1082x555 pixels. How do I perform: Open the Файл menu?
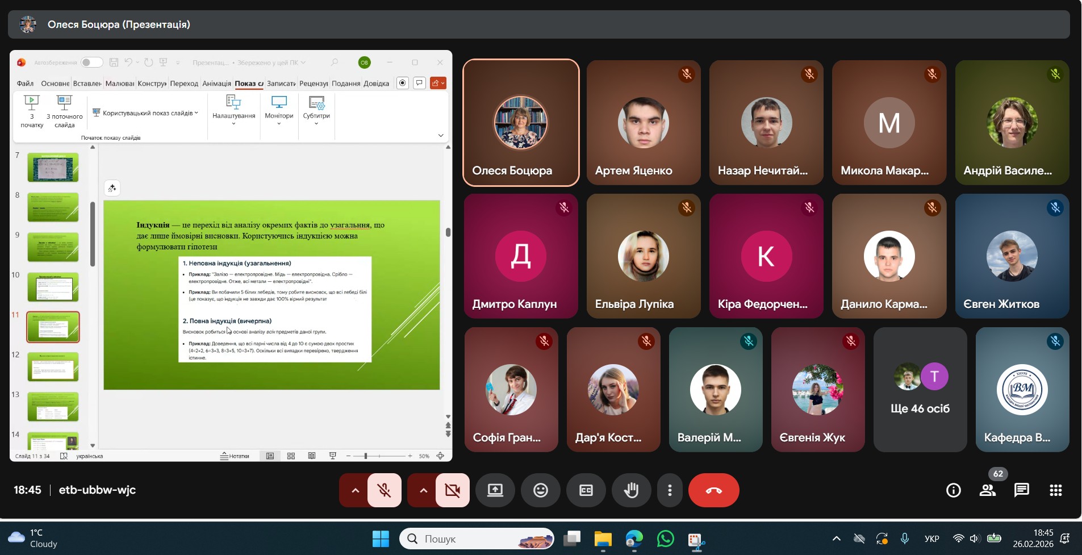pos(25,84)
